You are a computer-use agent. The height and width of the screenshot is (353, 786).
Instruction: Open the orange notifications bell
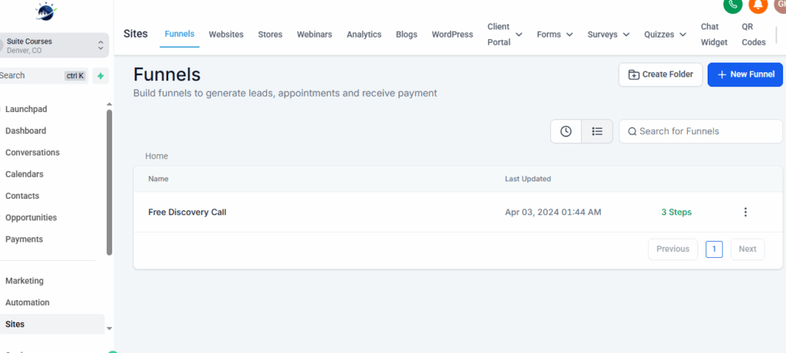758,5
